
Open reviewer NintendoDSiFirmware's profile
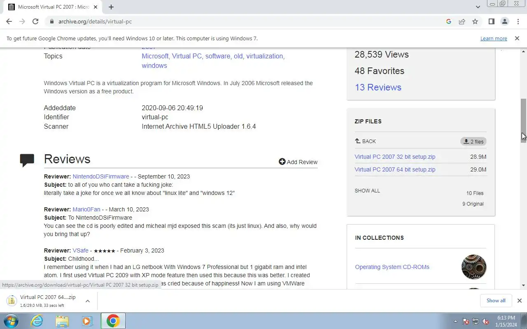click(101, 176)
